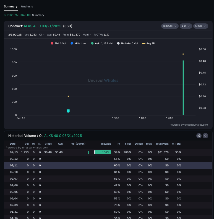Click the %OTM: 11% stat

pos(101,35)
